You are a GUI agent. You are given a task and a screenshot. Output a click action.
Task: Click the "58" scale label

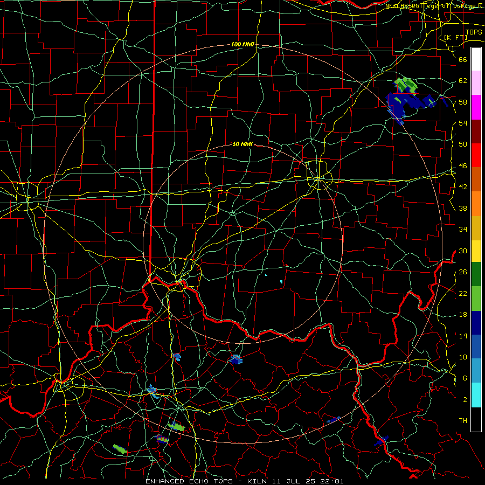pos(463,102)
